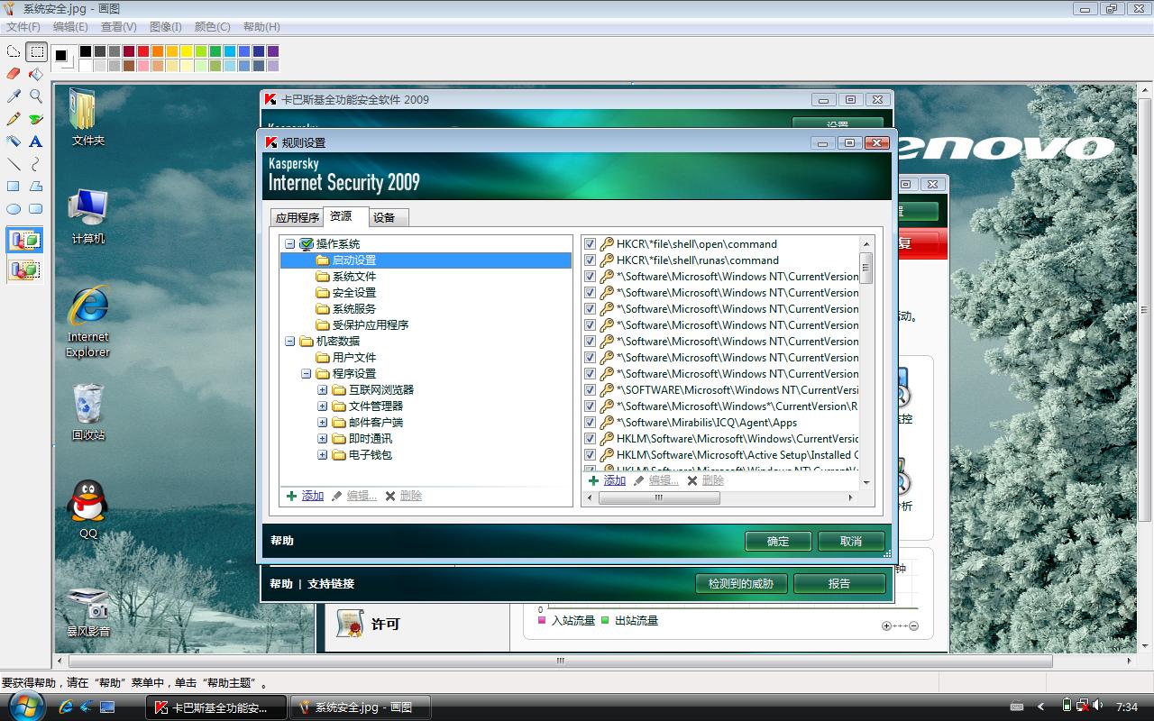
Task: Click the Text tool letter A
Action: [x=36, y=141]
